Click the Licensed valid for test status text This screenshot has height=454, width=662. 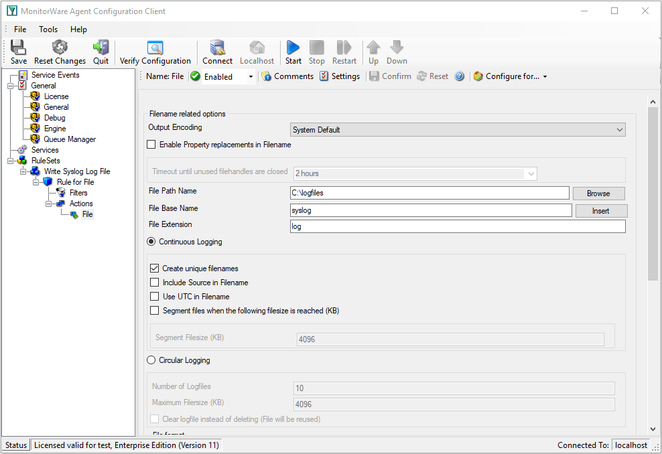[x=126, y=445]
